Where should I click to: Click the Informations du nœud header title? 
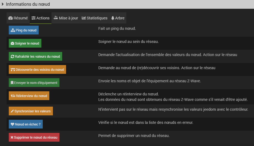pos(28,4)
